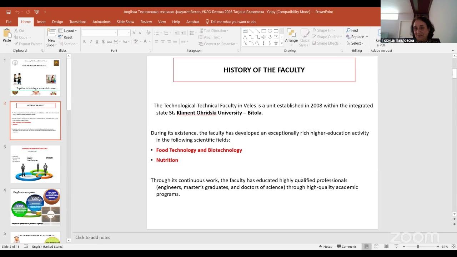
Task: Add a New Slide
Action: point(51,37)
